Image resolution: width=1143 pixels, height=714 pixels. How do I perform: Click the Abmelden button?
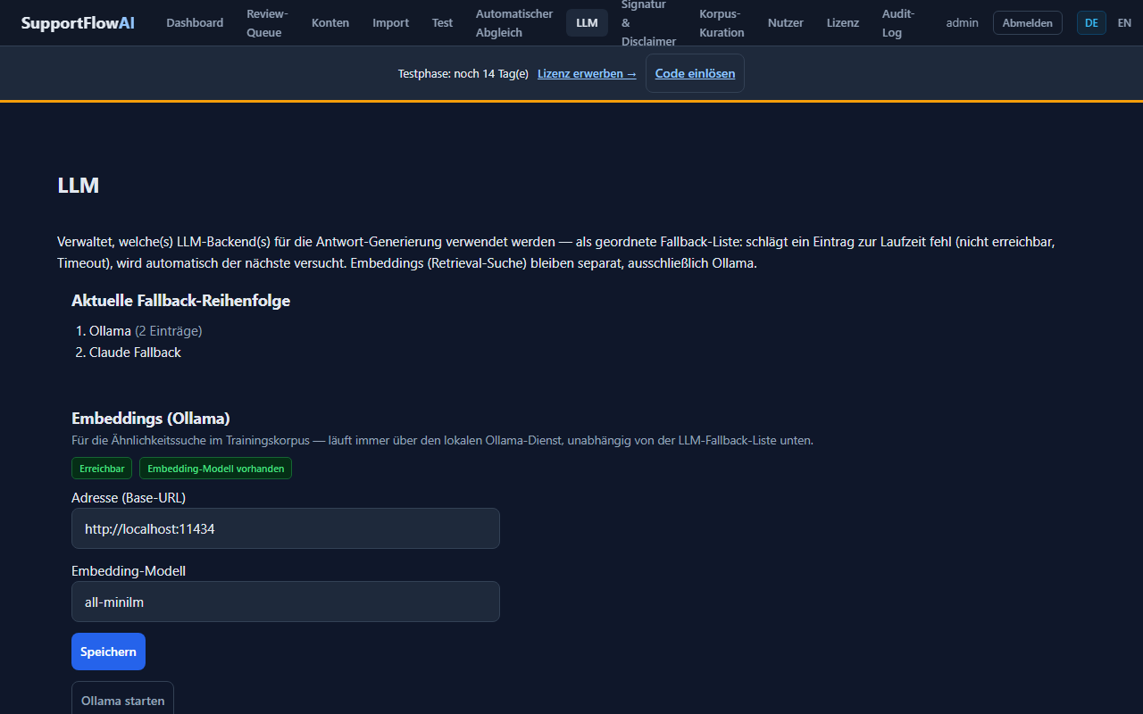tap(1028, 23)
